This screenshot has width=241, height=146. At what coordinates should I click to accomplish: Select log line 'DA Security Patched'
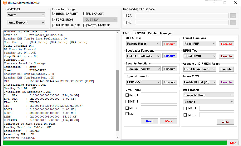(20, 49)
